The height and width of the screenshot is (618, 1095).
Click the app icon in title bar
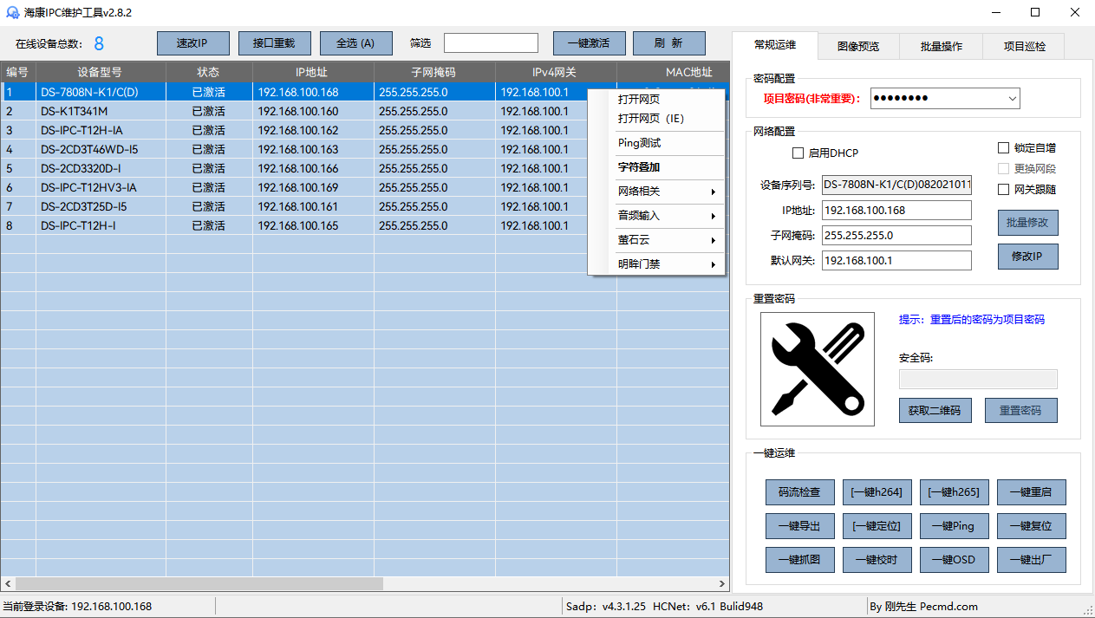pyautogui.click(x=13, y=13)
